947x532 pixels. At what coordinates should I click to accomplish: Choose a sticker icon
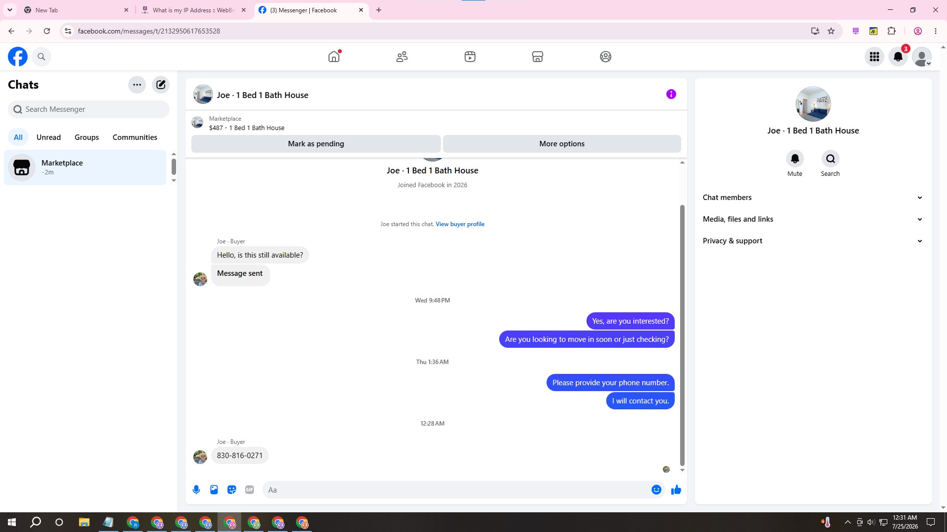coord(232,490)
